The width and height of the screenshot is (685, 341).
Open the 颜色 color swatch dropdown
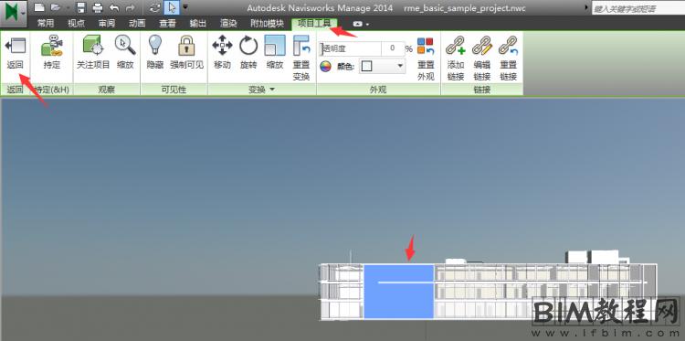[383, 66]
